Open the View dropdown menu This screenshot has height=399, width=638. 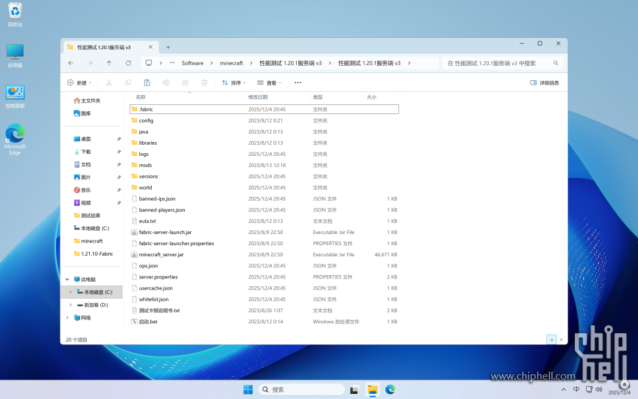(269, 83)
